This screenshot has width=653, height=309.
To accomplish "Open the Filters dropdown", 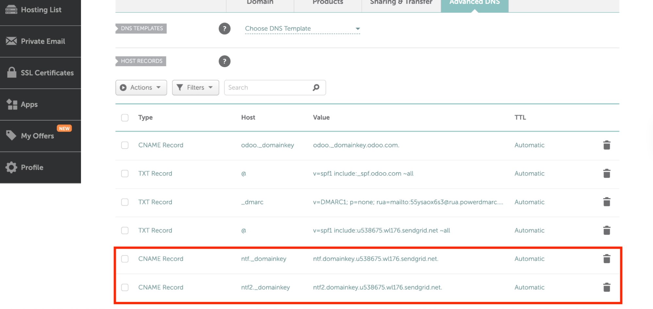I will tap(195, 87).
